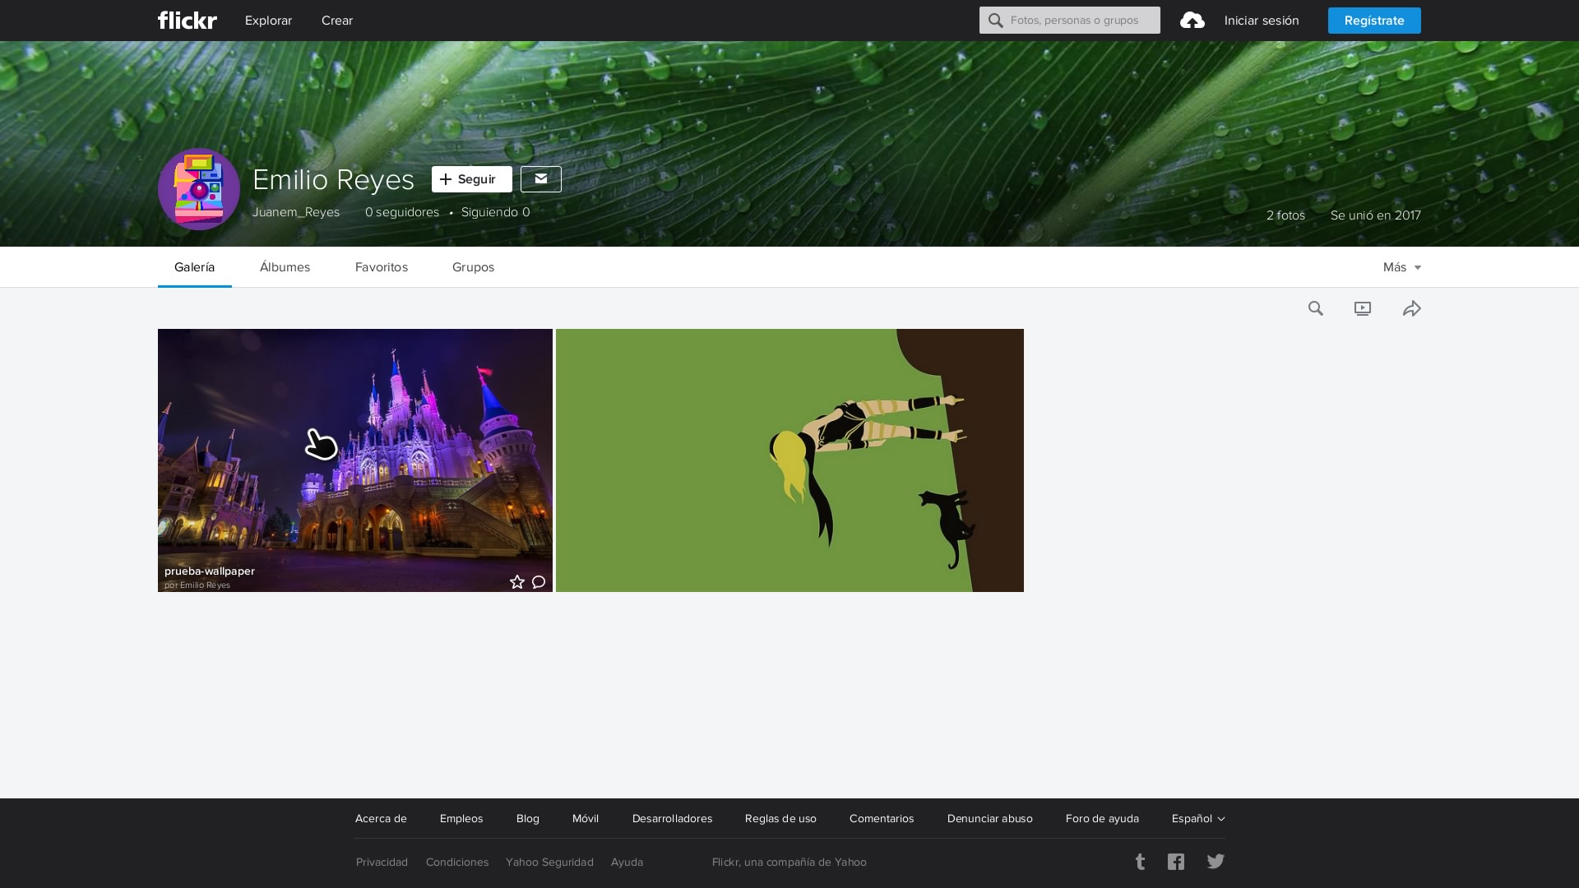Open the Español language dropdown

click(x=1198, y=819)
